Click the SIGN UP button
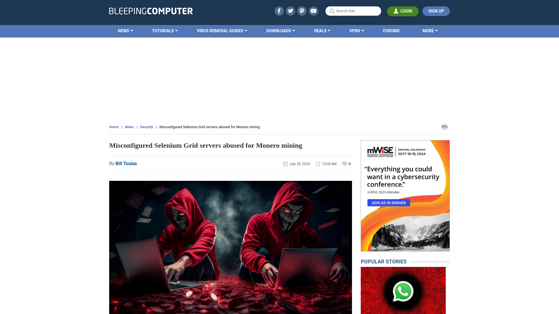The height and width of the screenshot is (314, 559). [x=436, y=11]
